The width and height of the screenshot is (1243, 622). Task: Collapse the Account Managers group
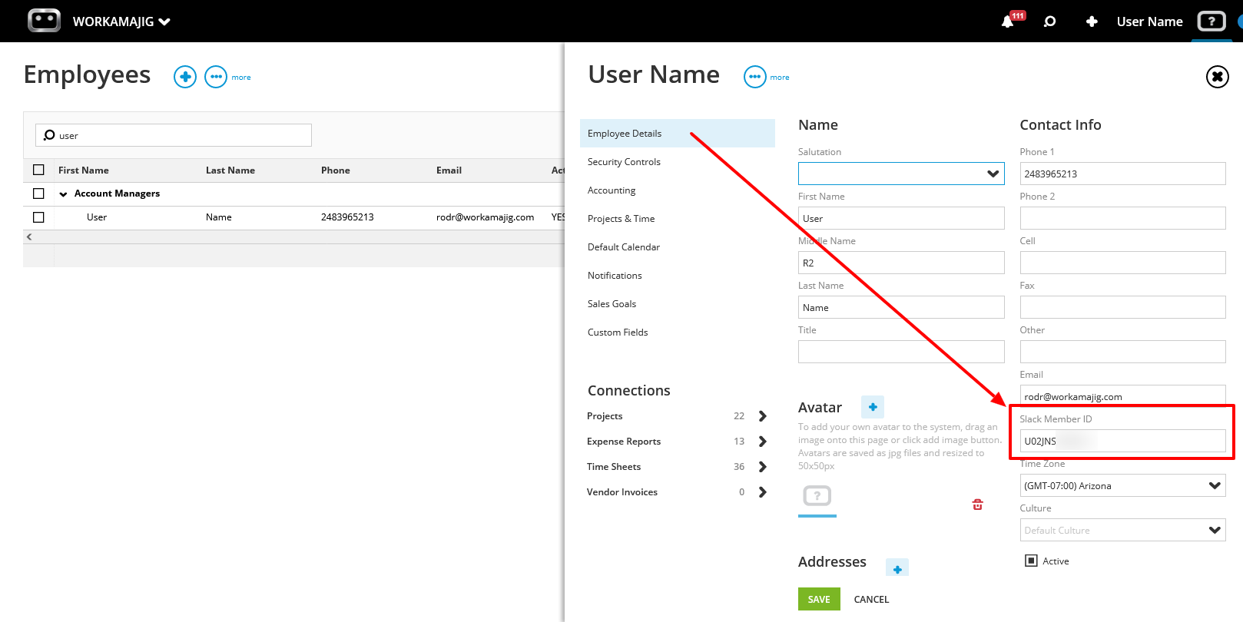[x=63, y=194]
